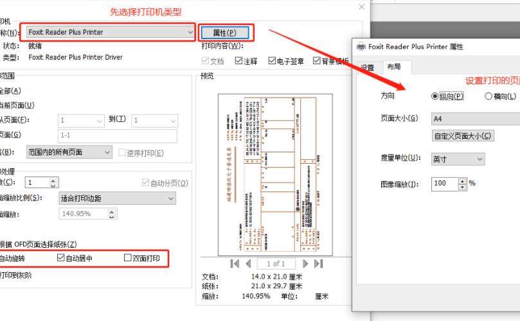
Task: Toggle the 注释 checkbox
Action: point(238,60)
